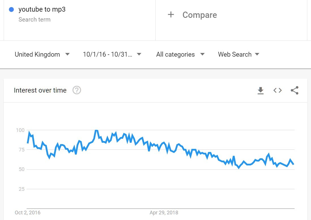The width and height of the screenshot is (311, 220).
Task: Click the Interest over time heading
Action: point(40,90)
